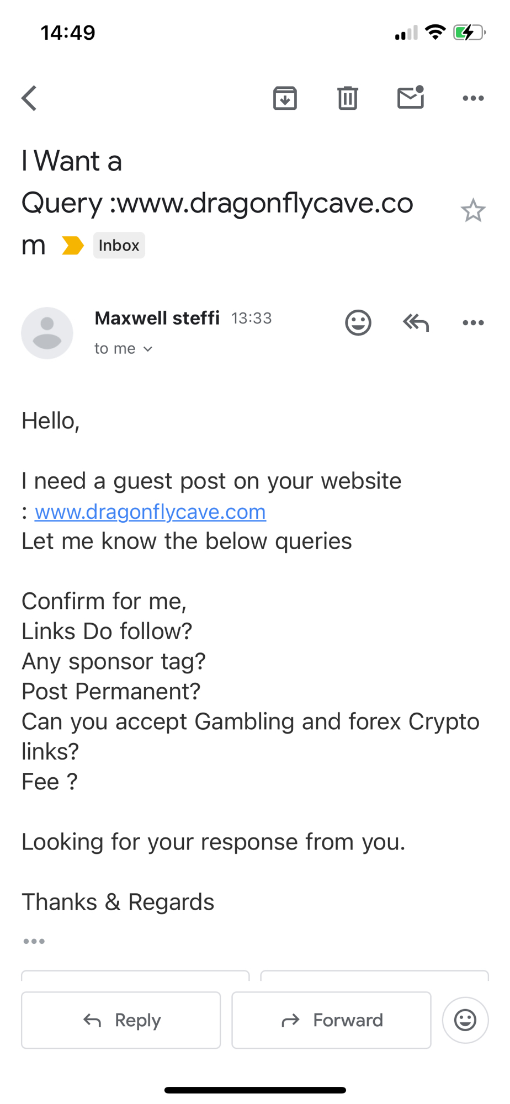Delete this email with trash icon
510x1104 pixels.
(x=348, y=98)
